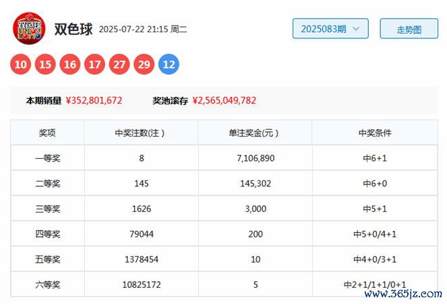Click the 中5+1 condition cell
The height and width of the screenshot is (304, 447).
pos(375,208)
